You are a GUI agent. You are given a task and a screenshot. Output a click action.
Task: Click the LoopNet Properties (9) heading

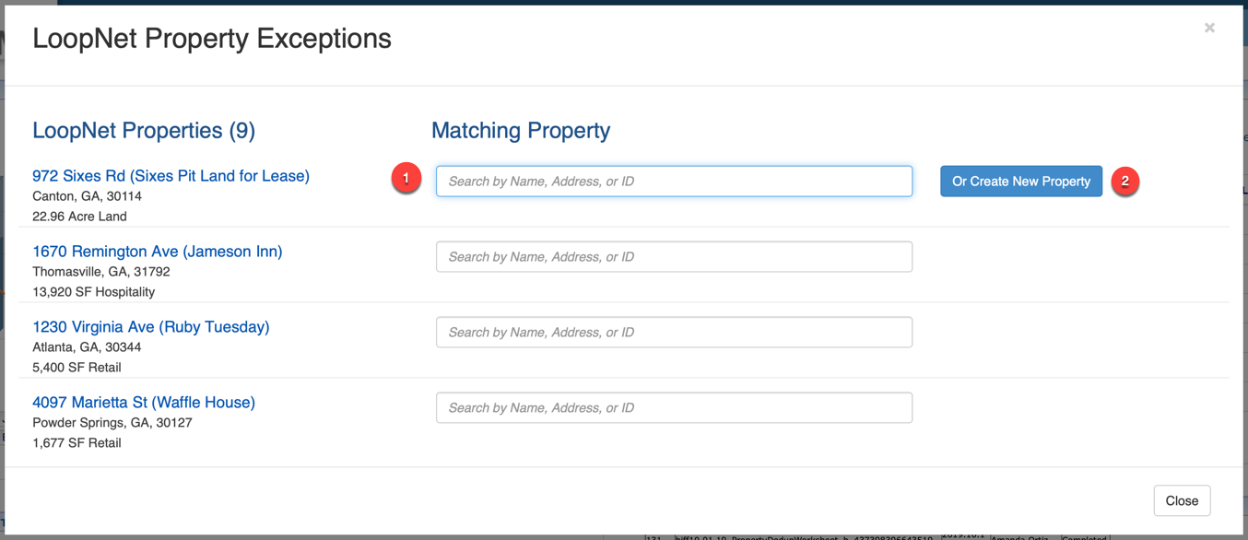(x=143, y=131)
